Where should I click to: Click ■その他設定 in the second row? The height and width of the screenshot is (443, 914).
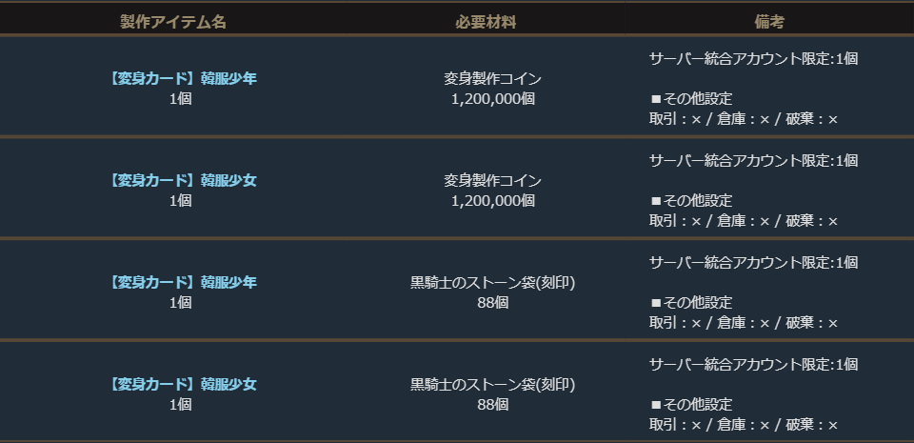point(691,200)
